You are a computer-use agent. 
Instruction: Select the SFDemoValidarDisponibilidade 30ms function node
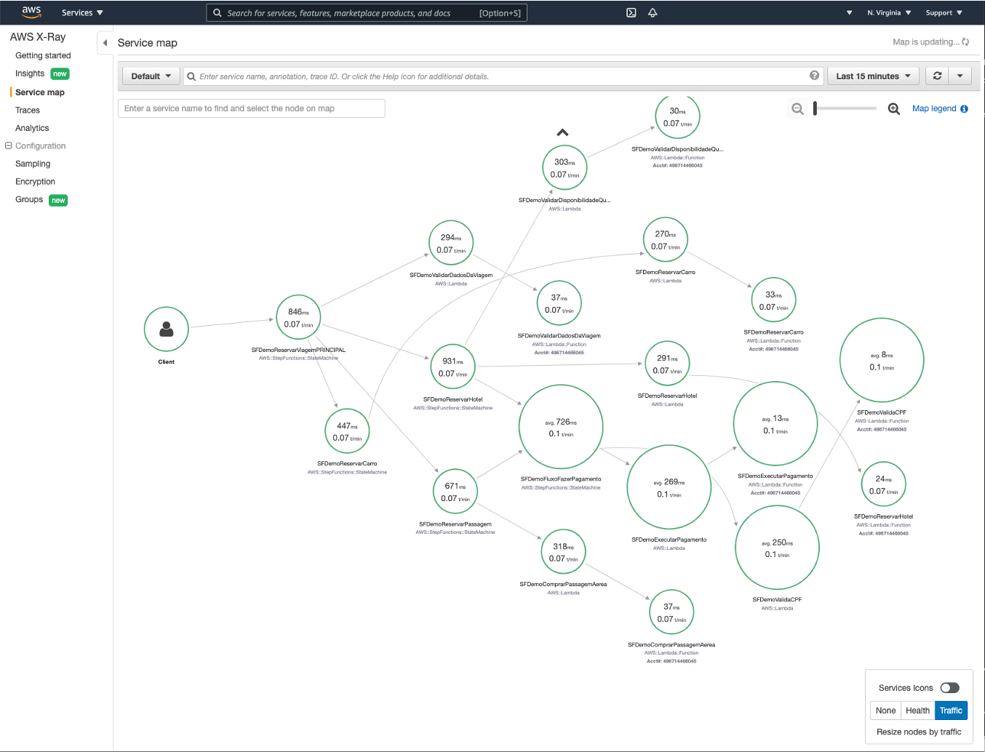[x=677, y=116]
